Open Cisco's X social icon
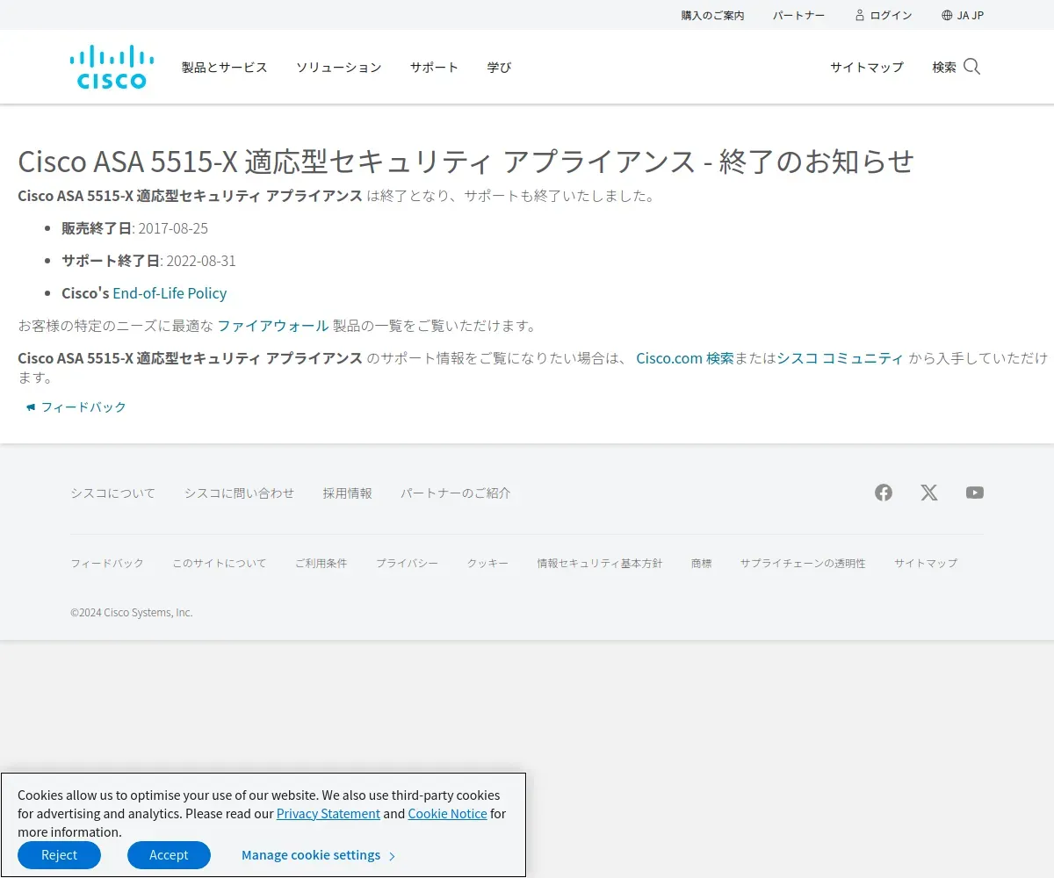 click(x=929, y=493)
